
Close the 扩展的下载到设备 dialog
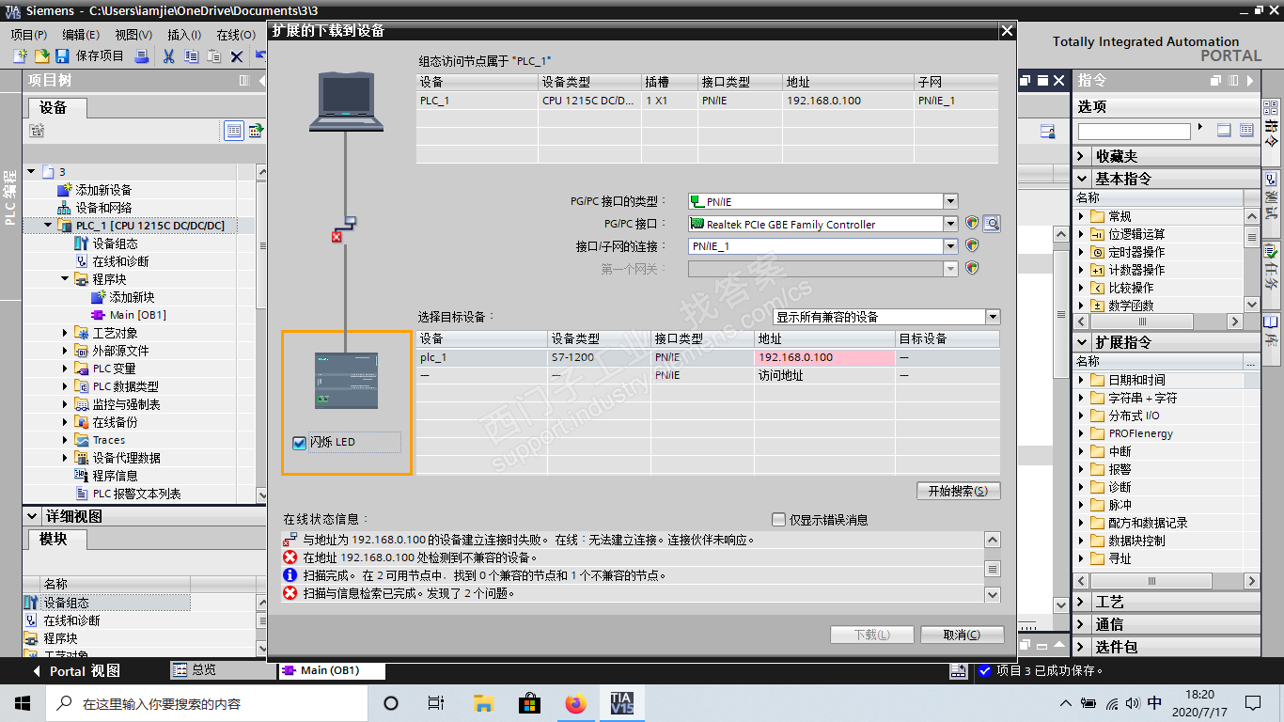tap(1008, 30)
